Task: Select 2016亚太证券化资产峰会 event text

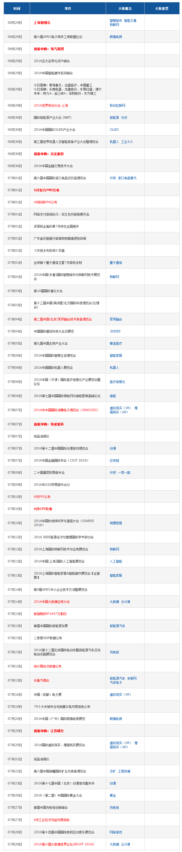Action: tap(52, 61)
